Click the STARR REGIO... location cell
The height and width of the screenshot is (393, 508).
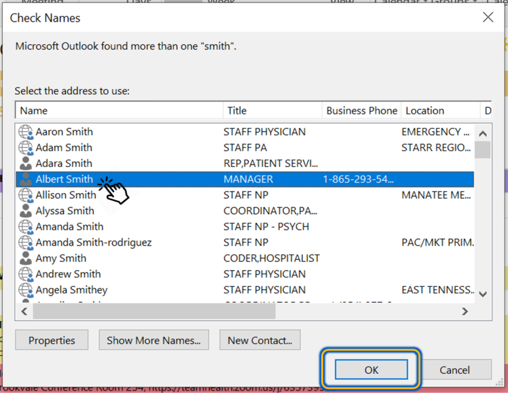click(x=436, y=148)
